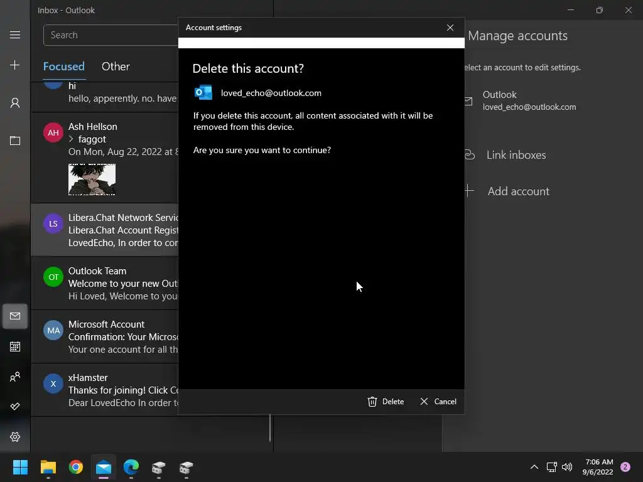Open the hamburger navigation menu

[15, 35]
